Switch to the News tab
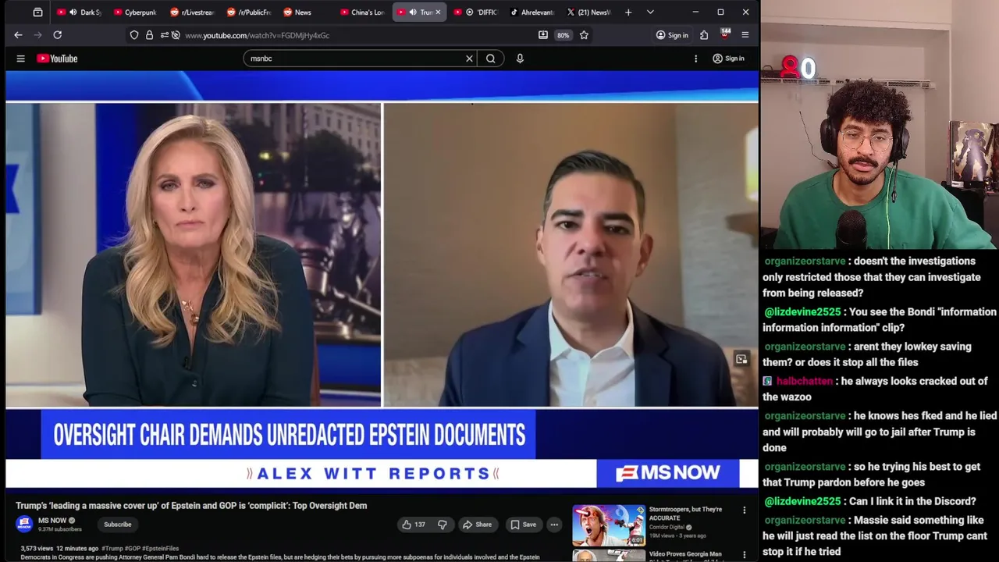The image size is (999, 562). (304, 12)
